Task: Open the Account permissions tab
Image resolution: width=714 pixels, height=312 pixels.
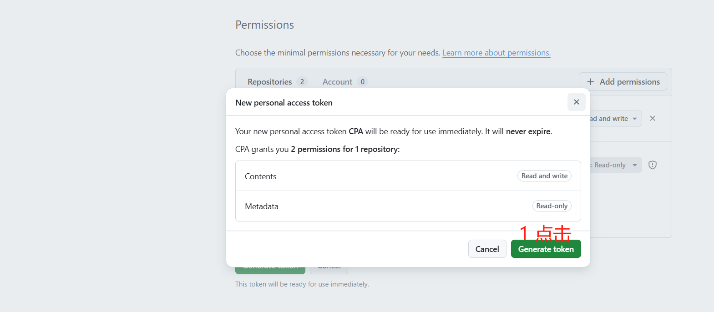Action: click(x=337, y=82)
